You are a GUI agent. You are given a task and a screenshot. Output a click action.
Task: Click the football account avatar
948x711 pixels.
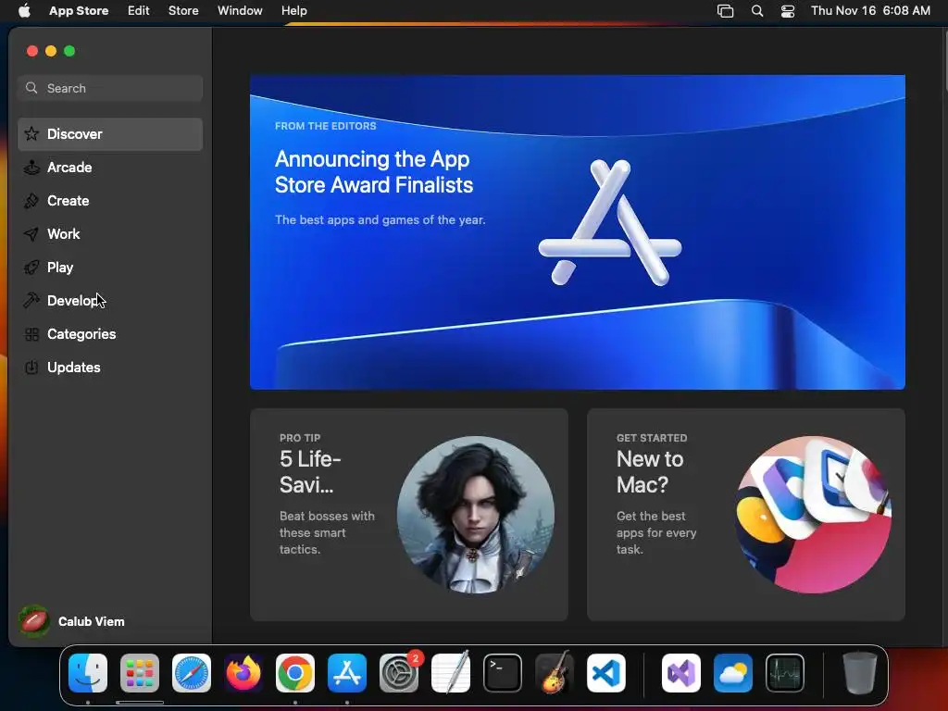[34, 621]
